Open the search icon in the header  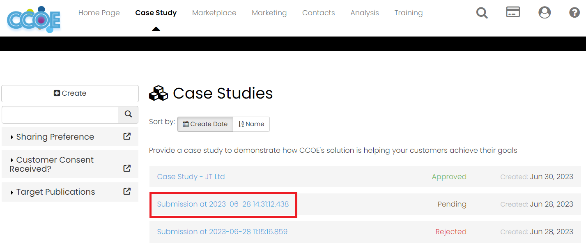pos(482,13)
